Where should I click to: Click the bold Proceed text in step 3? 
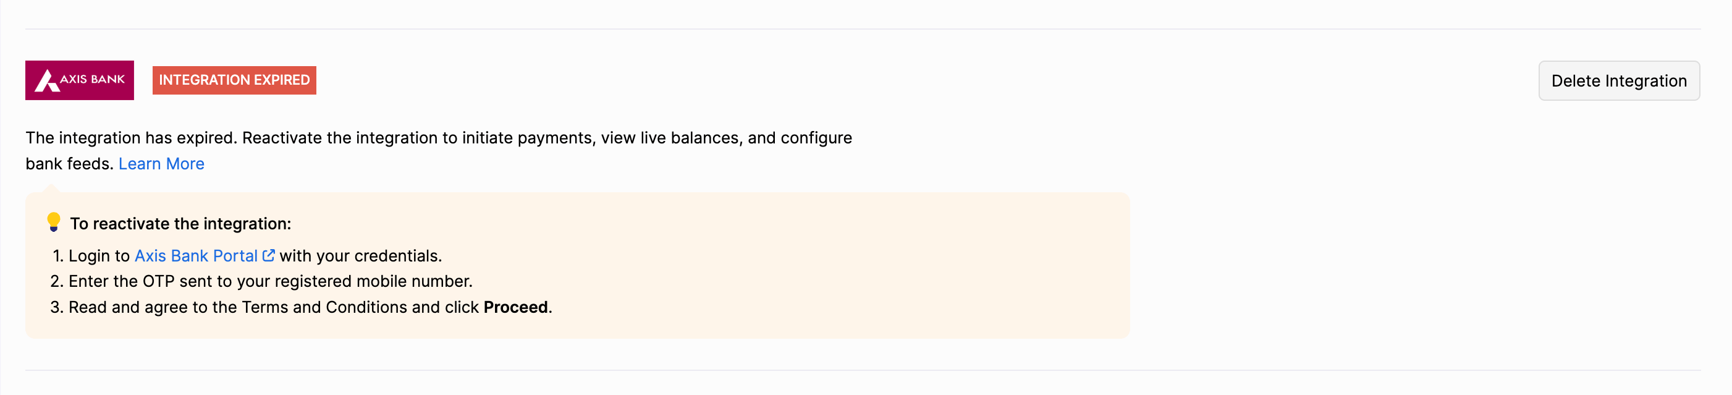click(x=517, y=307)
